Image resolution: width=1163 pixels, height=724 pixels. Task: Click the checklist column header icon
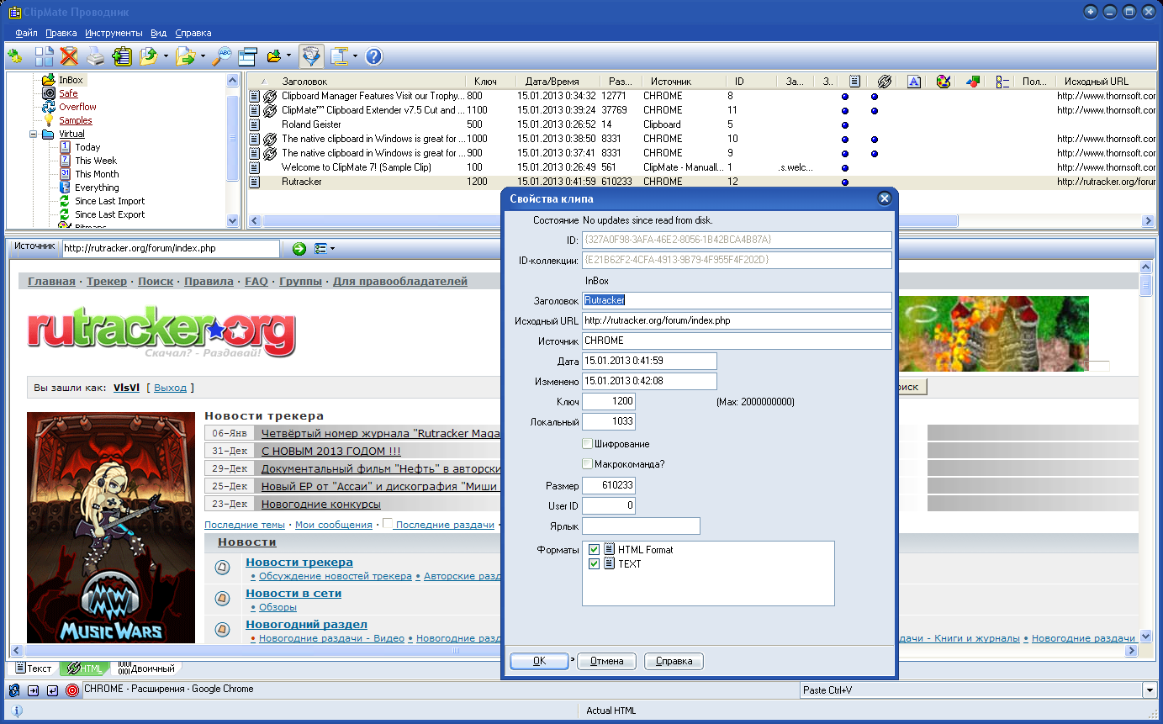1002,82
